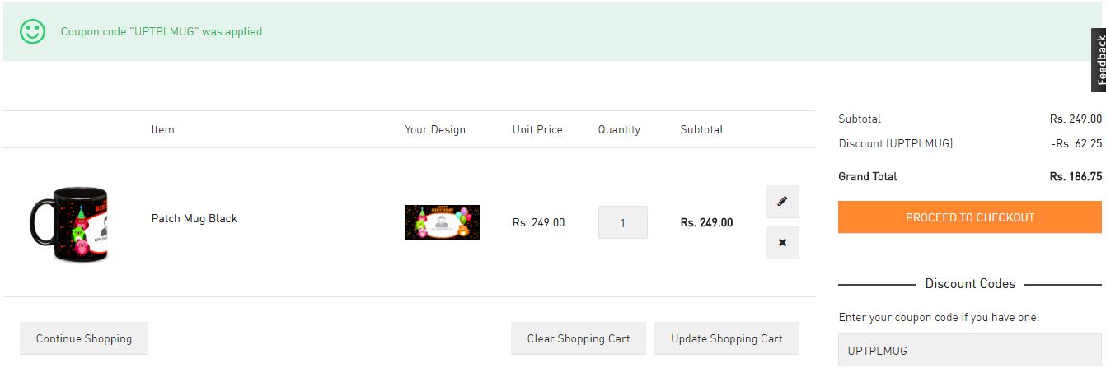Viewport: 1106px width, 368px height.
Task: Open the Your Design preview thumbnail
Action: click(442, 222)
